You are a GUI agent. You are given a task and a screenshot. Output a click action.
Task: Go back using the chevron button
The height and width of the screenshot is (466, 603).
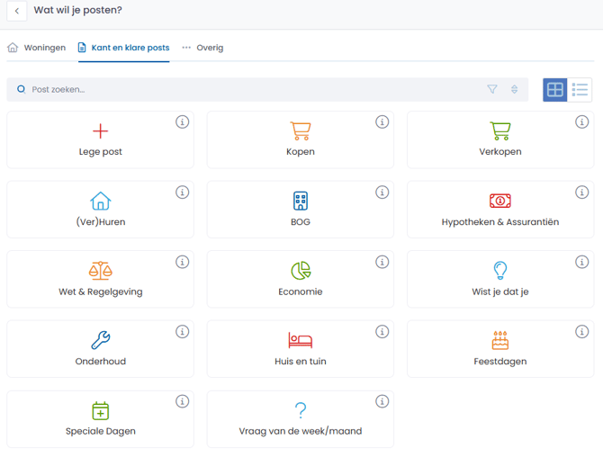click(17, 11)
